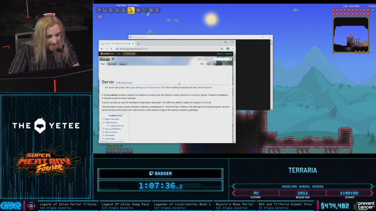Go forward in the browser
The height and width of the screenshot is (211, 376).
(x=106, y=49)
